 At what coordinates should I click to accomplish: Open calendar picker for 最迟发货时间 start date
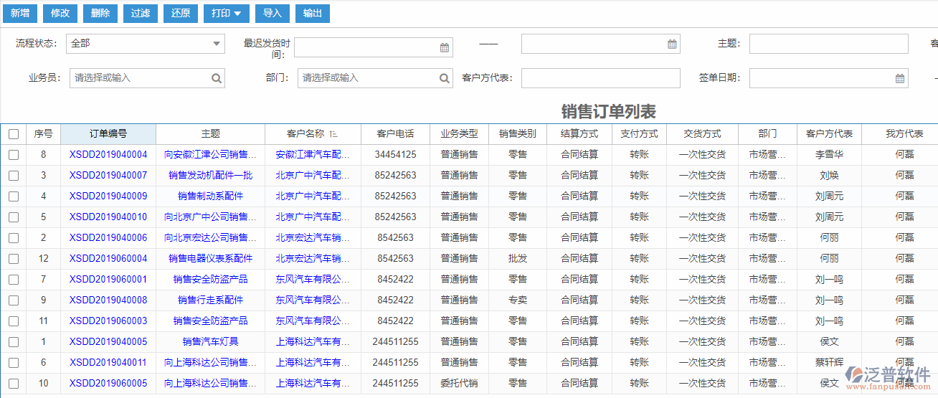[x=445, y=47]
